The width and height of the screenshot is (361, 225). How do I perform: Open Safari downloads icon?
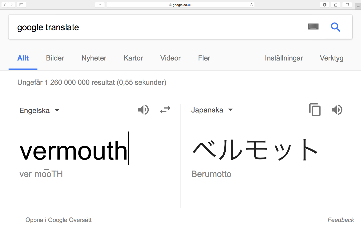click(324, 5)
